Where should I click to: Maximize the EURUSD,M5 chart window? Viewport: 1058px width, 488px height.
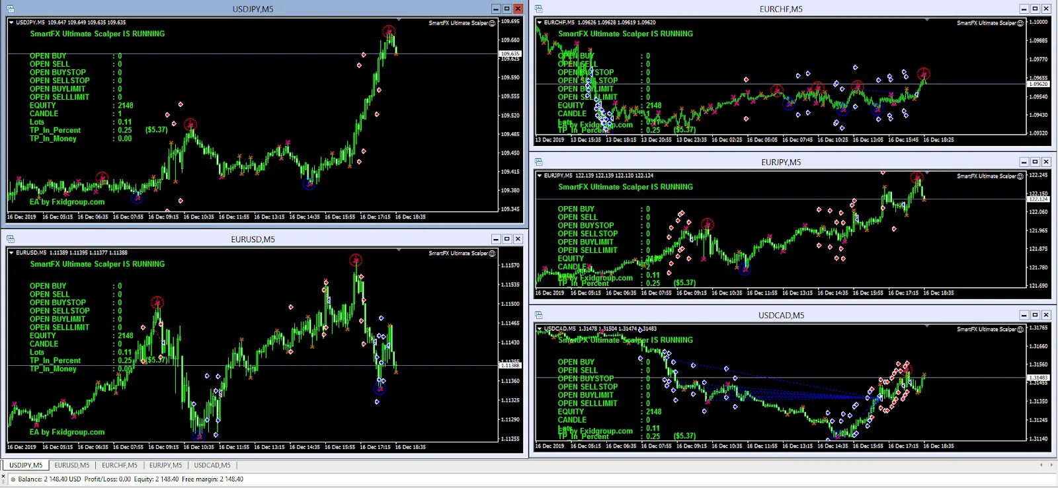tap(507, 239)
